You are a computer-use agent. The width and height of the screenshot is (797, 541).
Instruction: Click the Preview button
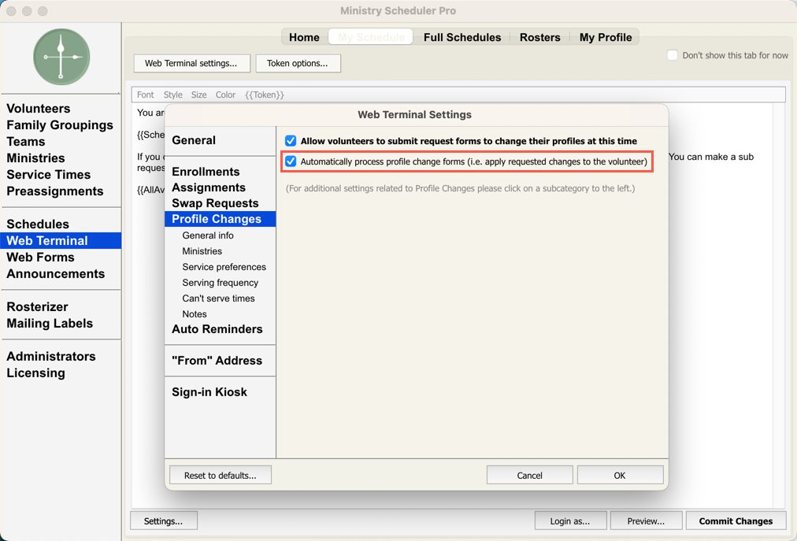pos(646,521)
